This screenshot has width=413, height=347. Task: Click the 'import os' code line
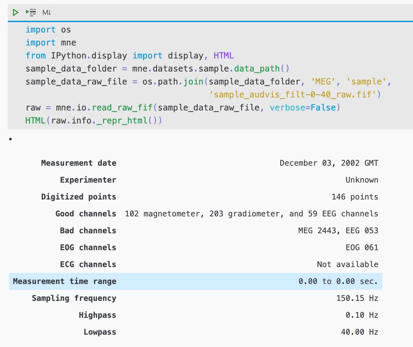[x=48, y=30]
